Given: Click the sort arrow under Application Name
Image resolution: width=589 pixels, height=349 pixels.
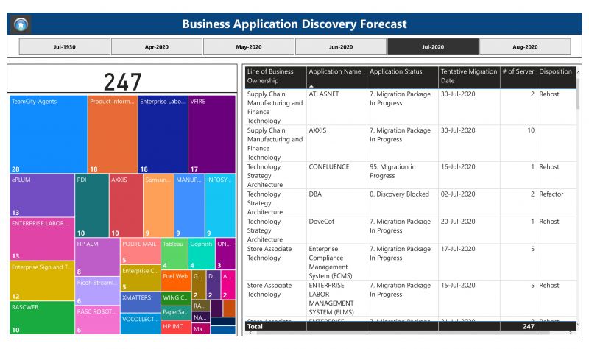Looking at the screenshot, I should tap(311, 86).
